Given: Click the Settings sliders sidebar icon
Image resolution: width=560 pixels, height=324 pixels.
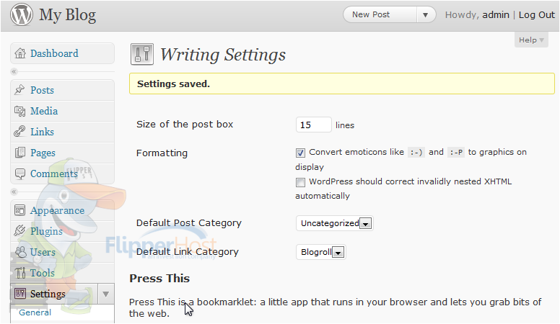Looking at the screenshot, I should (20, 294).
